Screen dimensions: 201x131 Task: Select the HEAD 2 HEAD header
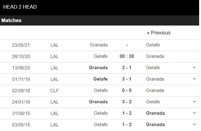tap(20, 7)
